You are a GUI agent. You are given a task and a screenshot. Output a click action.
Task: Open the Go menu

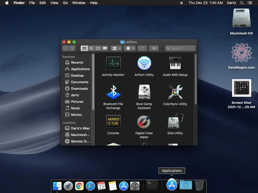pyautogui.click(x=65, y=3)
